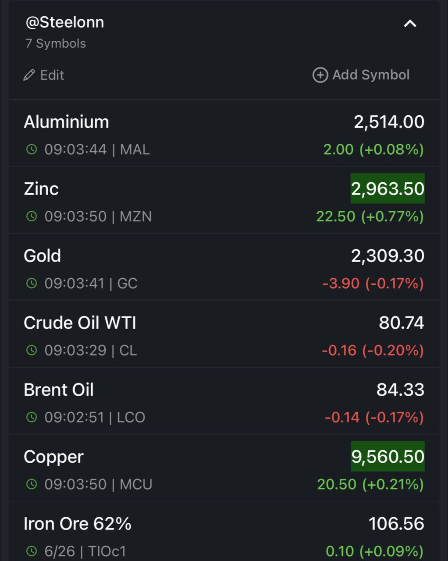Screen dimensions: 448x561
Task: Collapse the @Steelonn watchlist with the chevron
Action: coord(410,24)
